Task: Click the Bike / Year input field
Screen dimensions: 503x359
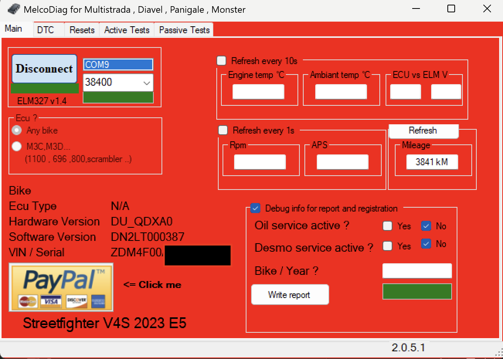Action: click(x=417, y=271)
